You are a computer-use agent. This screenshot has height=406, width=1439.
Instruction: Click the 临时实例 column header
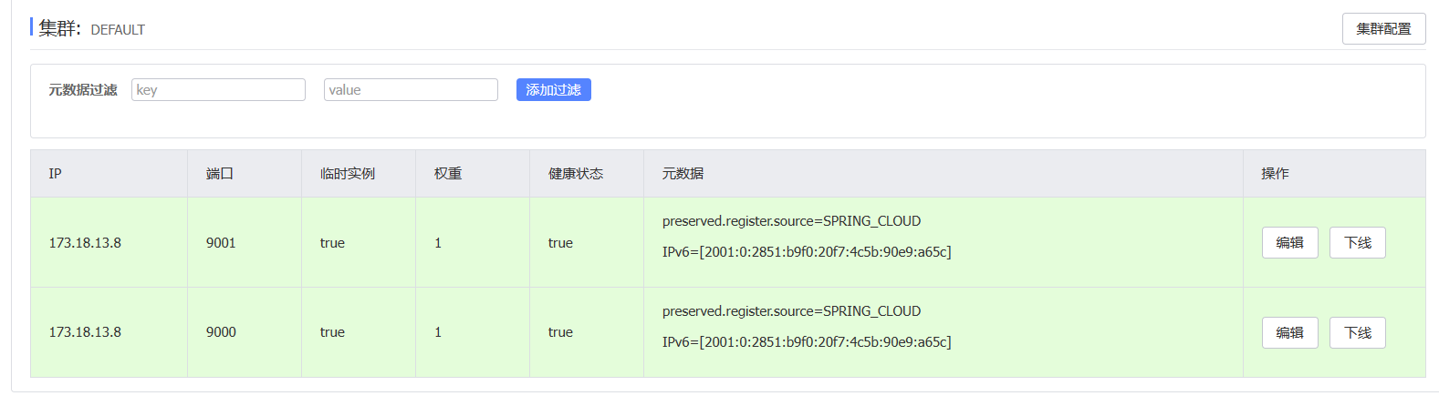348,174
